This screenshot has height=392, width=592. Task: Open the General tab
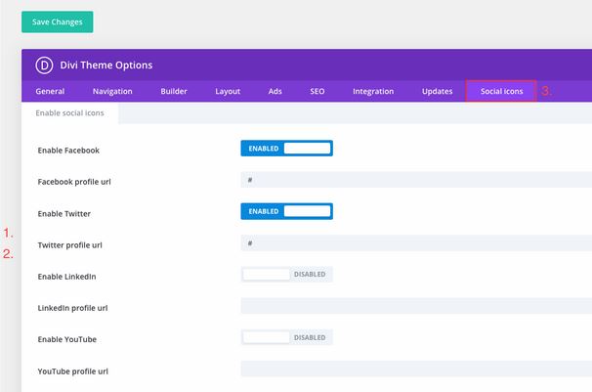50,91
